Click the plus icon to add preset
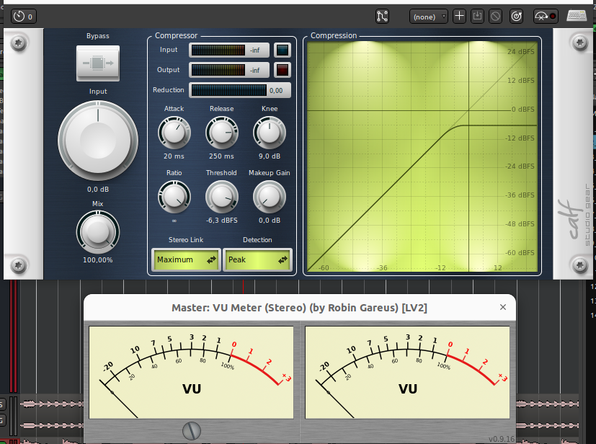 coord(459,16)
